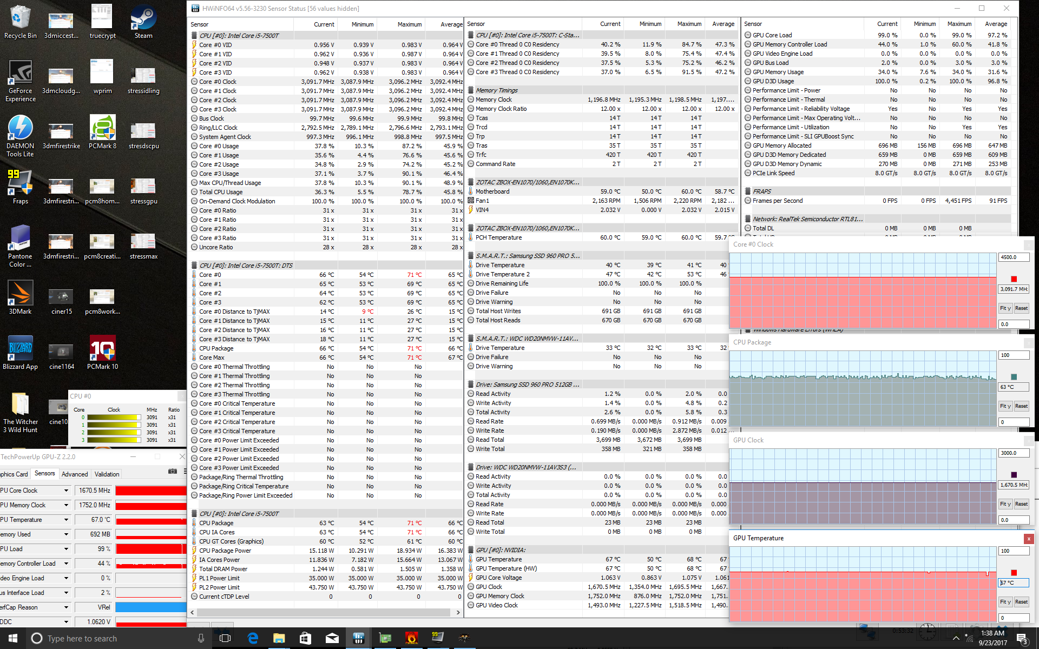This screenshot has height=649, width=1039.
Task: Change dark purple swatch of GPU Clock graph
Action: point(1014,475)
